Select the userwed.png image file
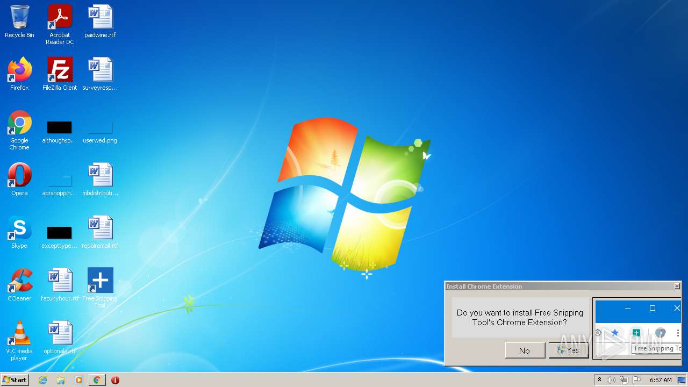 pyautogui.click(x=100, y=132)
